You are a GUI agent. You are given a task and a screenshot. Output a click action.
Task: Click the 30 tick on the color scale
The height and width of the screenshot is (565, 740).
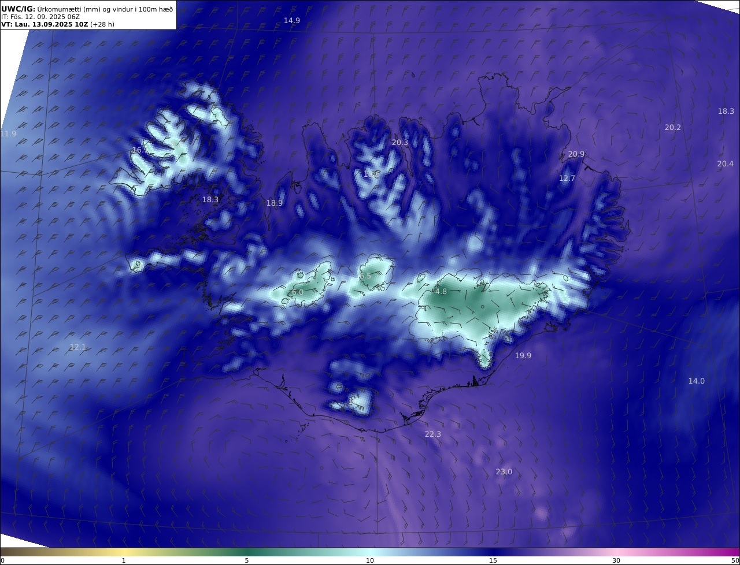pyautogui.click(x=616, y=560)
